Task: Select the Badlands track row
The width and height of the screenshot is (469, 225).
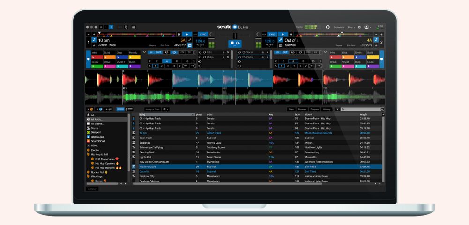Action: coord(257,143)
